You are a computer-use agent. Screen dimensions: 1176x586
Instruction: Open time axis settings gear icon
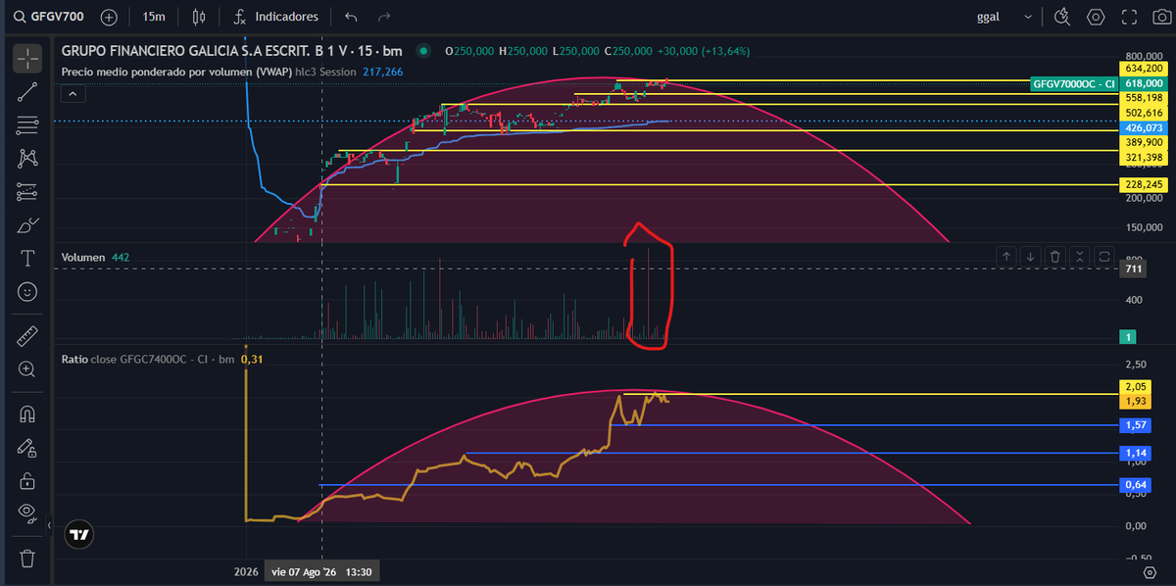pyautogui.click(x=1150, y=570)
